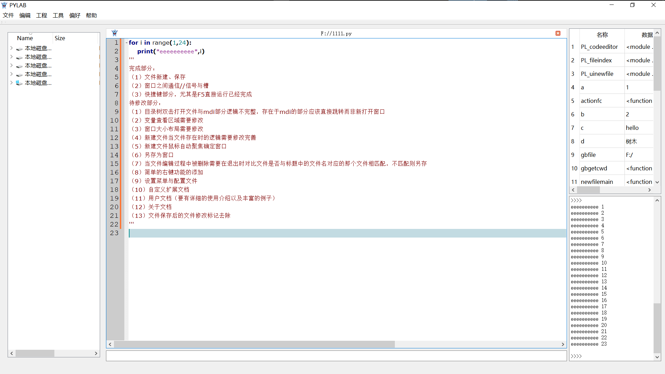Click the editor's horizontal scrollbar
Image resolution: width=665 pixels, height=374 pixels.
point(255,344)
